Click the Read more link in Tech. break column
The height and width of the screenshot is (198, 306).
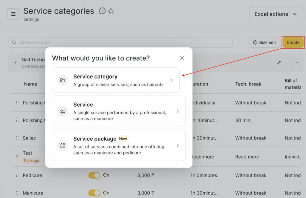[247, 157]
